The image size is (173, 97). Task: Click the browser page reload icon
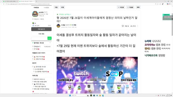click(4, 4)
